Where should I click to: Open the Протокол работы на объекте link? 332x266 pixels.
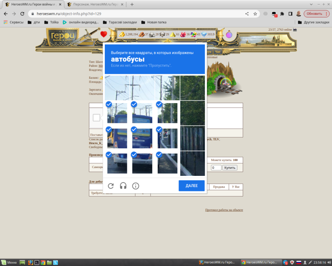point(224,210)
